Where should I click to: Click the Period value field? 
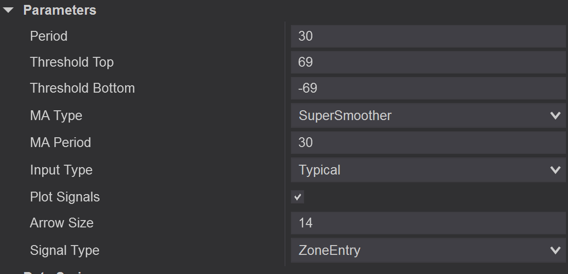tap(428, 36)
